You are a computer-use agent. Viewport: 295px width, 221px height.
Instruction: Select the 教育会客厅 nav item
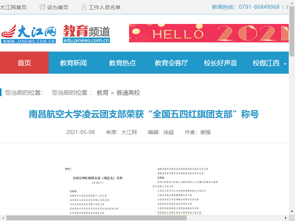pos(171,63)
